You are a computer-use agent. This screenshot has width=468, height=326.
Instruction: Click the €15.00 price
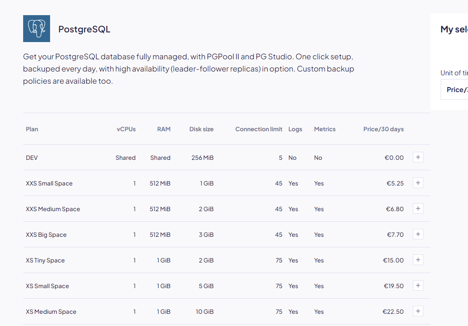pyautogui.click(x=394, y=260)
